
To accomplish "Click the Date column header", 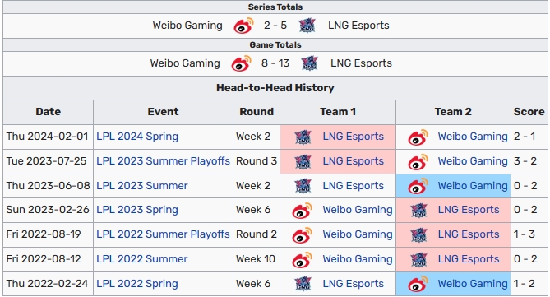I will [48, 112].
